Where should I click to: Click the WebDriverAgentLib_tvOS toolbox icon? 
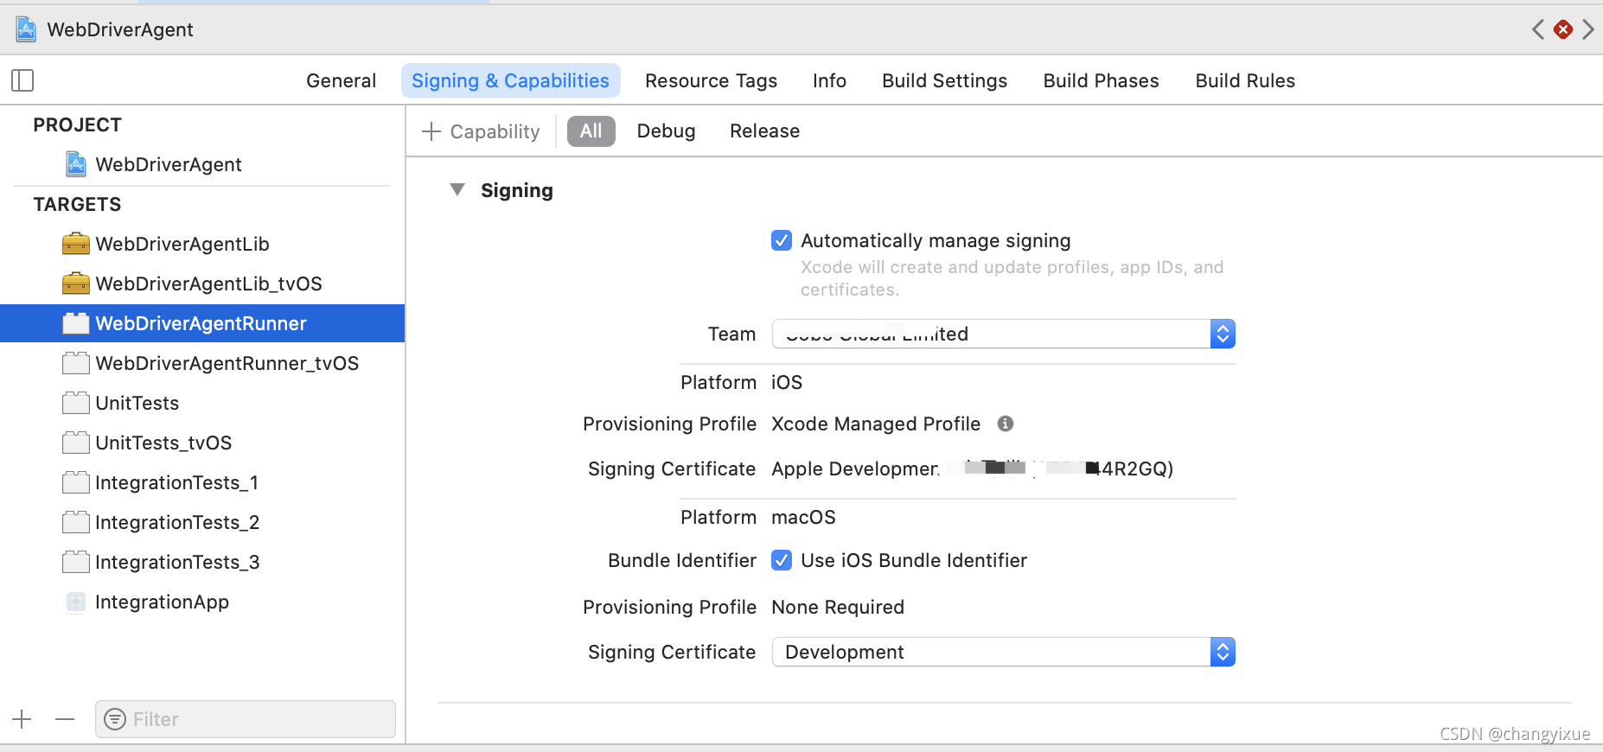click(76, 284)
